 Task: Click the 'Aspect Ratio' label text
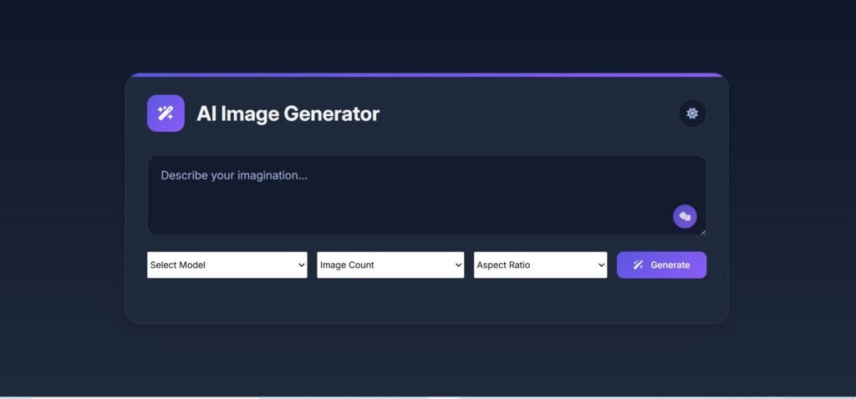[x=503, y=265]
